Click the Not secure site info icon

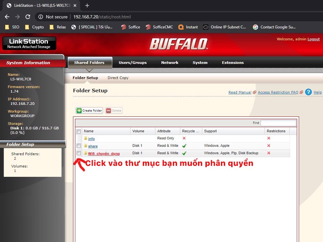pyautogui.click(x=41, y=17)
